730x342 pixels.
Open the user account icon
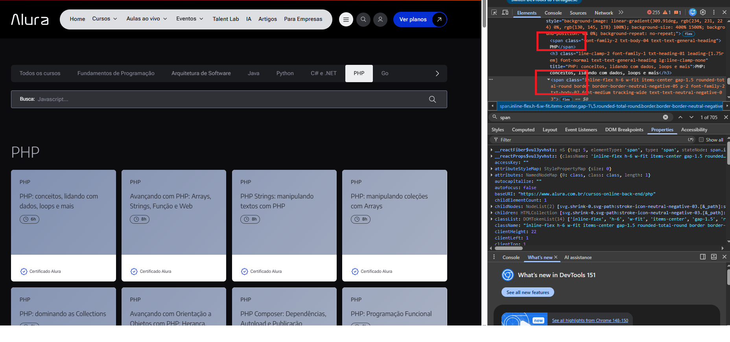pos(380,19)
